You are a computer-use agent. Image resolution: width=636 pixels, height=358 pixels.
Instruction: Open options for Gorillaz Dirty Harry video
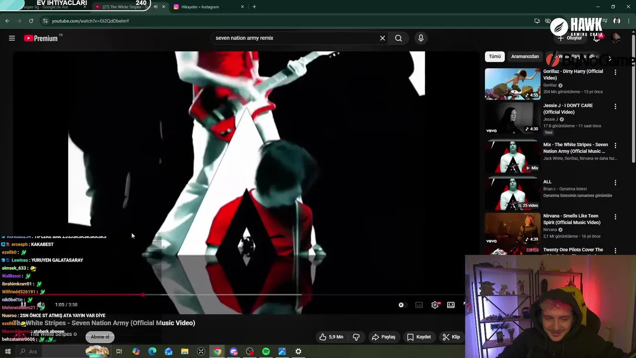pyautogui.click(x=615, y=73)
